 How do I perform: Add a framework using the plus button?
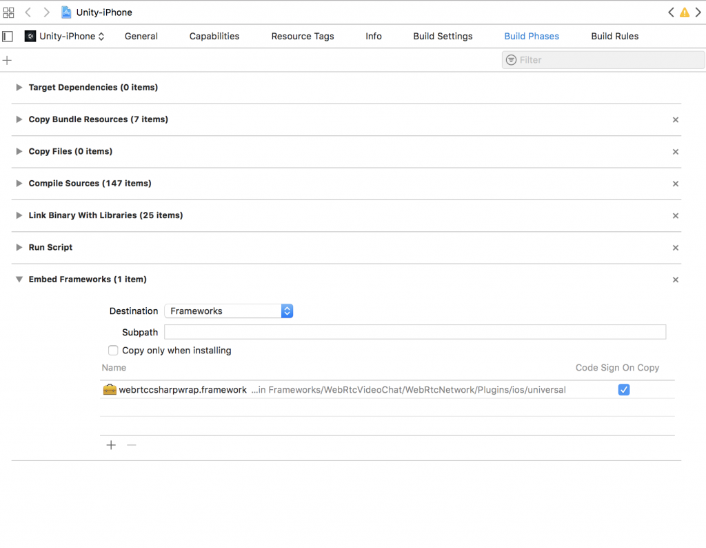click(111, 445)
